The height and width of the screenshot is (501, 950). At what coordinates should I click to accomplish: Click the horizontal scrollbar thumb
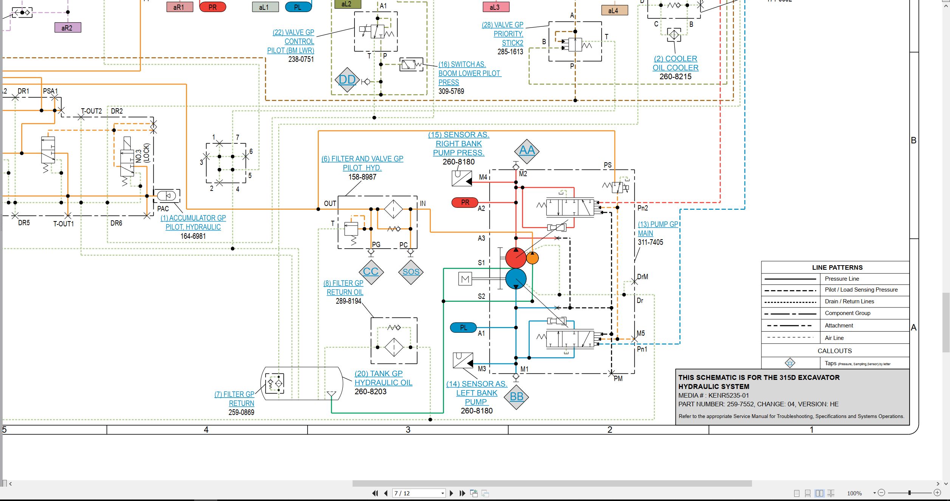point(552,483)
